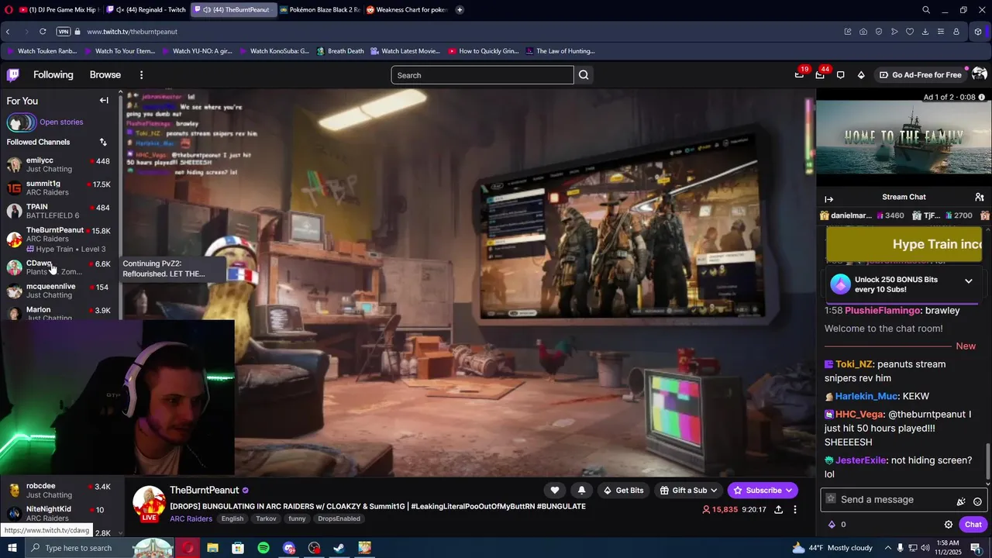Click TheBurntPeanut live avatar
Viewport: 992px width, 558px height.
[x=149, y=504]
